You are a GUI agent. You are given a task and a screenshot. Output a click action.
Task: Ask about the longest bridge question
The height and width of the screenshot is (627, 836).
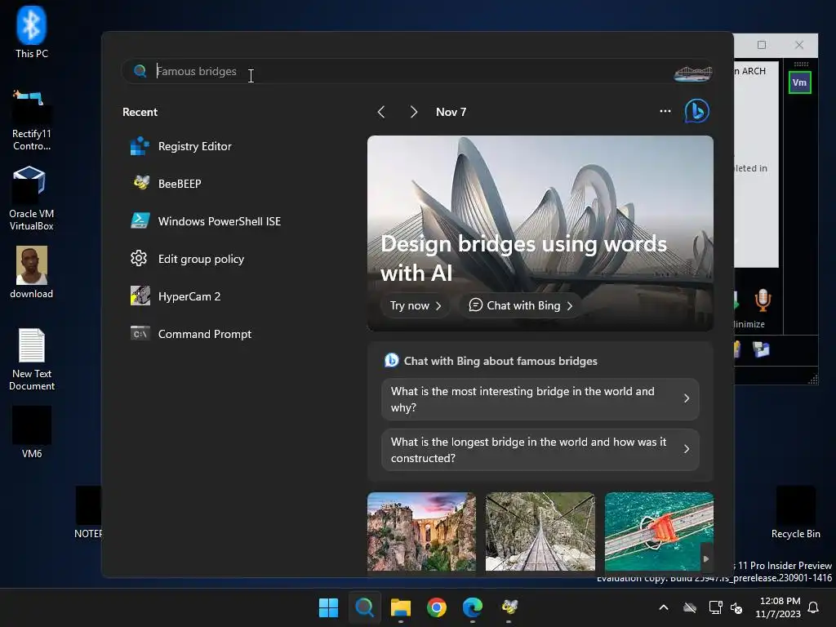pos(540,450)
